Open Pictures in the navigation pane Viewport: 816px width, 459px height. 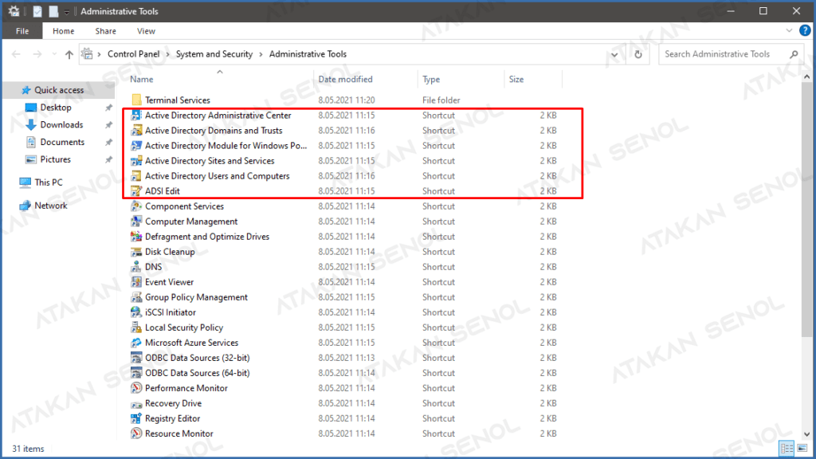(x=55, y=159)
